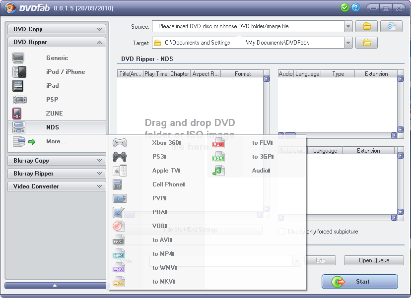The height and width of the screenshot is (298, 411).
Task: Open the Target path dropdown arrow
Action: [x=348, y=43]
